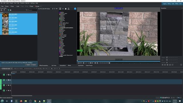Screen dimensions: 183x103
Task: Click Rewind in the clip monitor
Action: pos(90,63)
